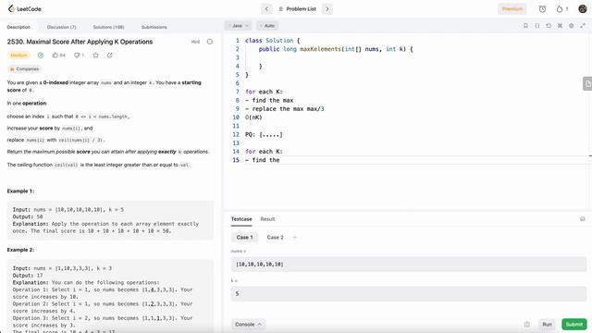This screenshot has width=592, height=333.
Task: Add problem to favorites star
Action: [x=95, y=55]
